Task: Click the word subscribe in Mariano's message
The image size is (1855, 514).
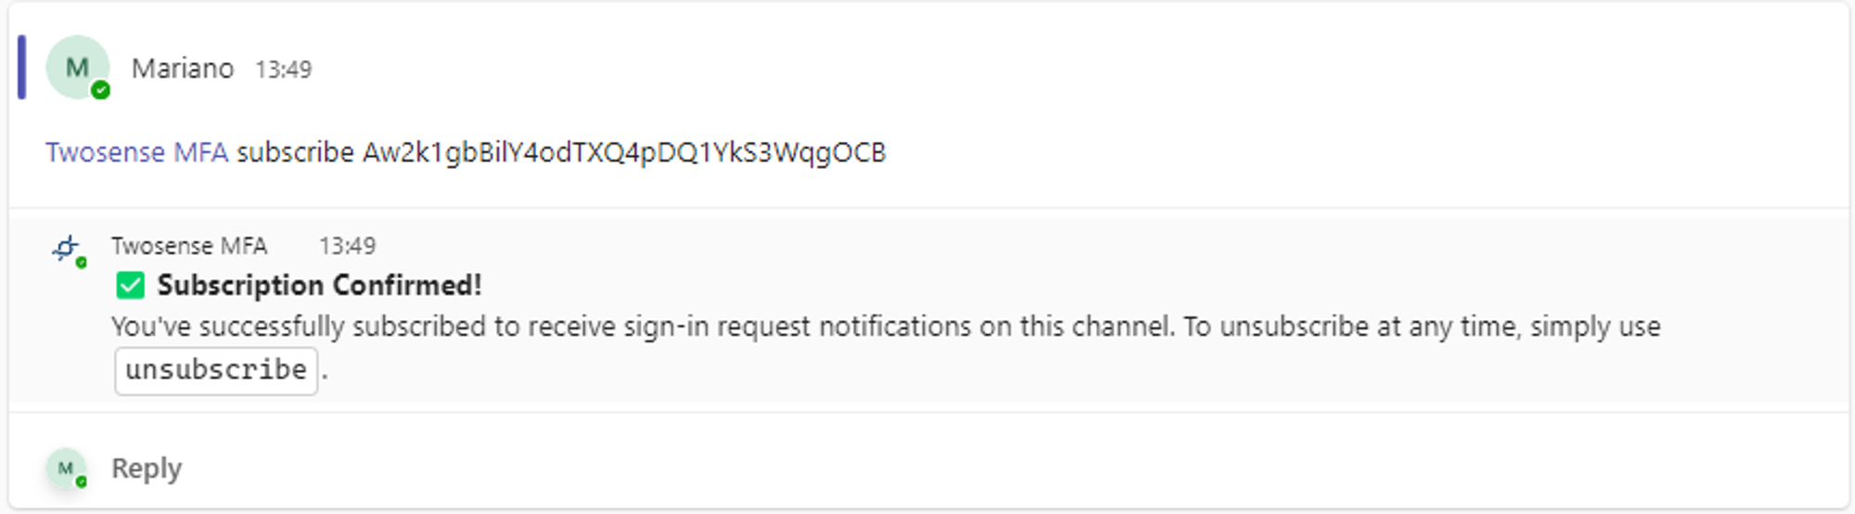Action: tap(295, 152)
